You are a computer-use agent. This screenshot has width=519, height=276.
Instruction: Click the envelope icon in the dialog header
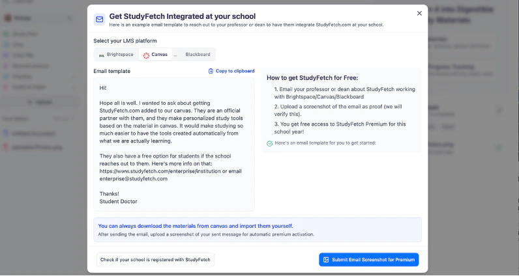[x=99, y=20]
